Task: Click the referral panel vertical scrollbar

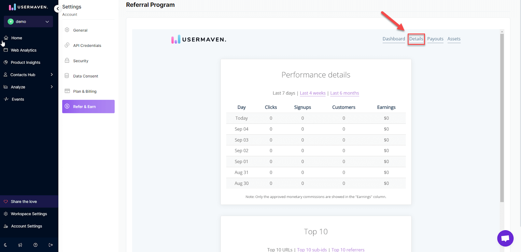Action: 502,117
